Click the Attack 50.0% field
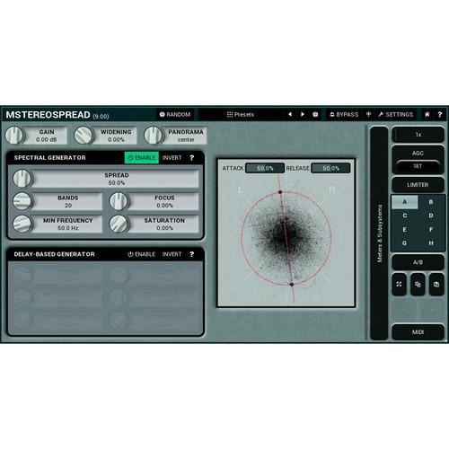This screenshot has width=449, height=449. tap(265, 168)
